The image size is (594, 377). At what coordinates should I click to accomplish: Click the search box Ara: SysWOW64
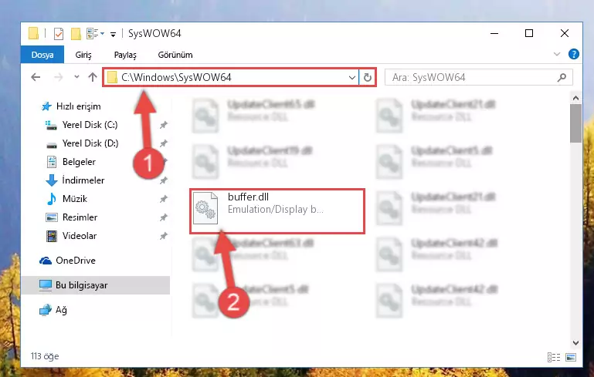point(478,78)
